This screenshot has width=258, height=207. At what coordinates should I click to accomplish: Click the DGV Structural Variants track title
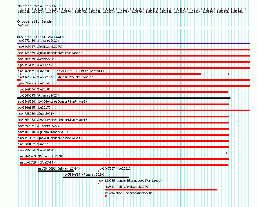coord(41,37)
